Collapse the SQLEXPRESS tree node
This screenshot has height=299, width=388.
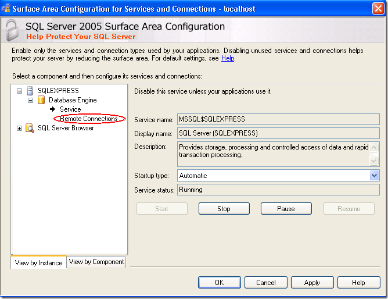pos(19,91)
